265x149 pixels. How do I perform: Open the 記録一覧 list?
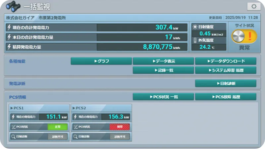point(163,70)
